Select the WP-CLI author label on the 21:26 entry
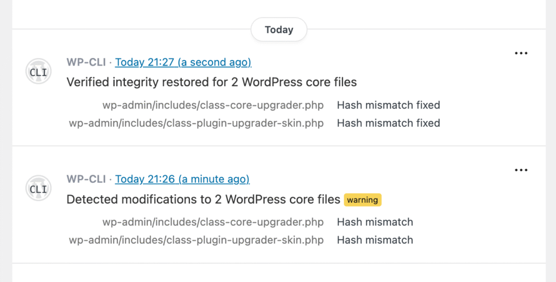 86,180
